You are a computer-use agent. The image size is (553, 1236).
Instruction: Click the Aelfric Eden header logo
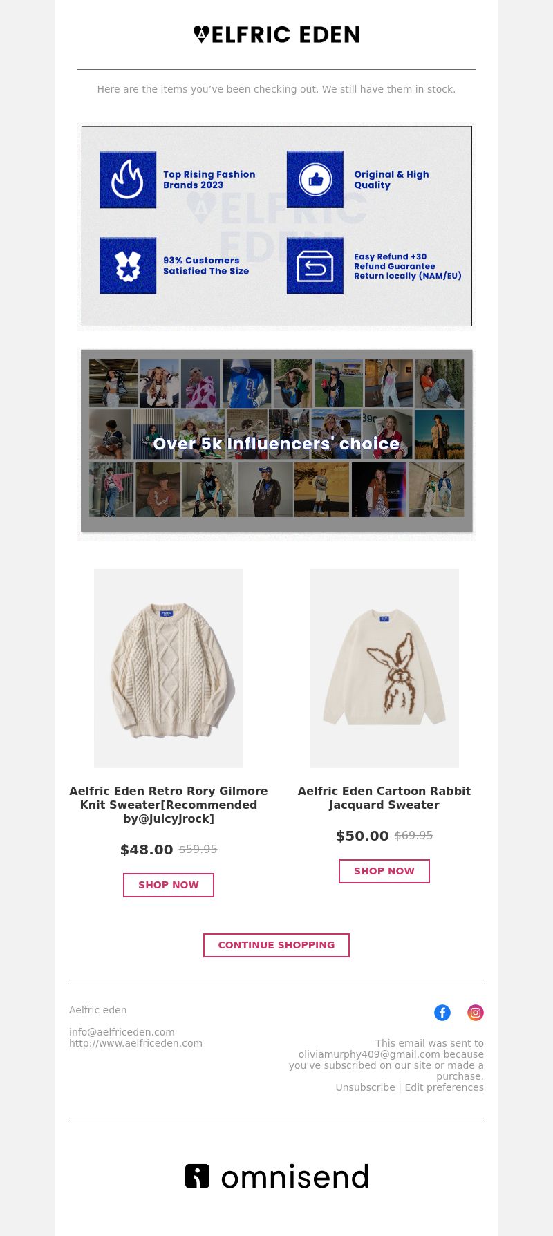[276, 35]
